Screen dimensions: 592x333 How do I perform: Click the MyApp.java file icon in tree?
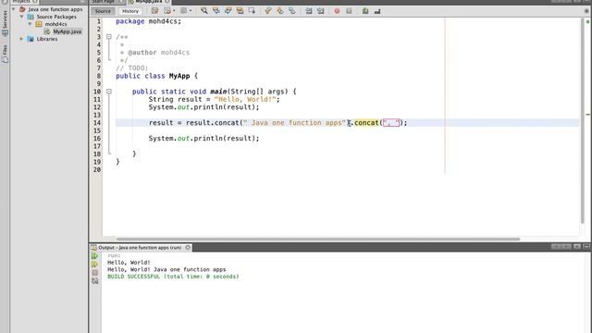[47, 31]
